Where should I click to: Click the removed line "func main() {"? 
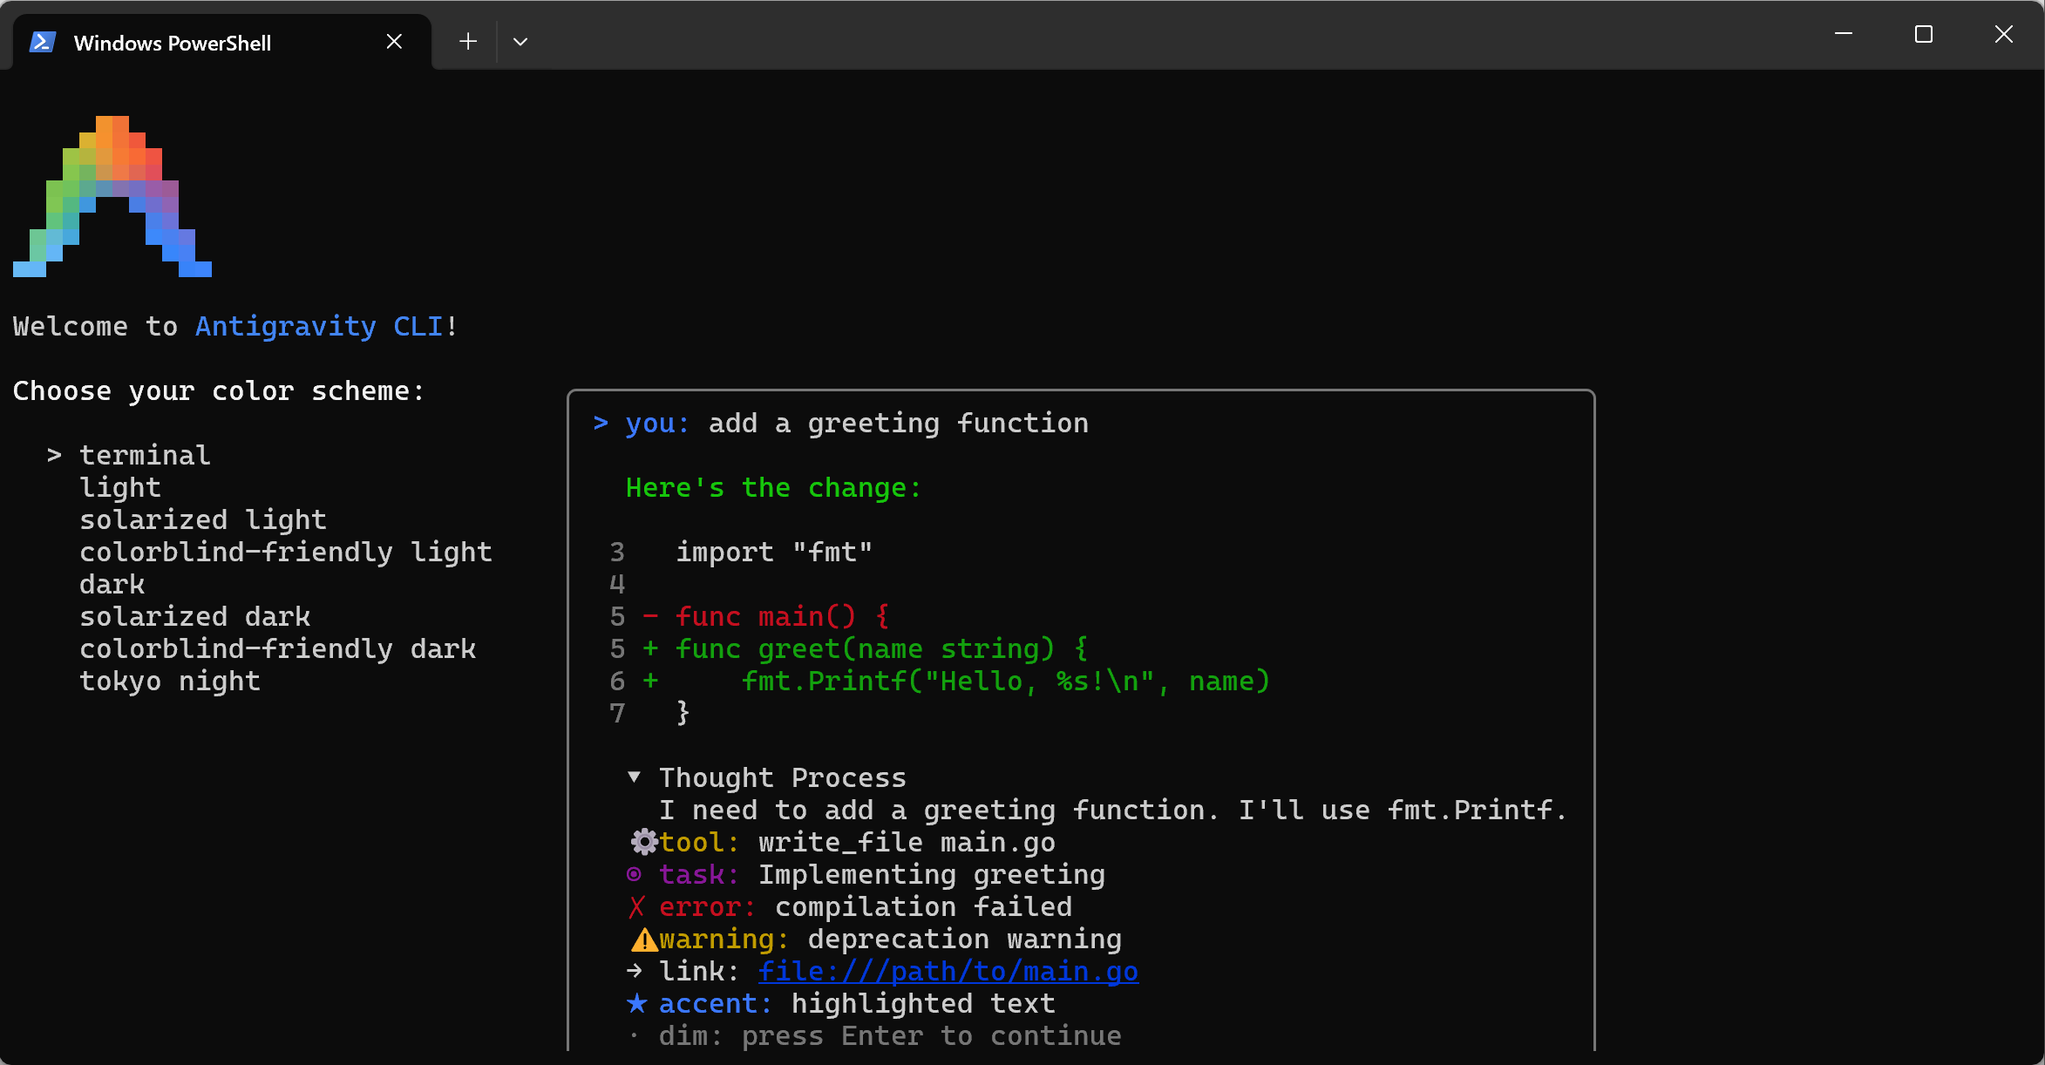(x=783, y=616)
